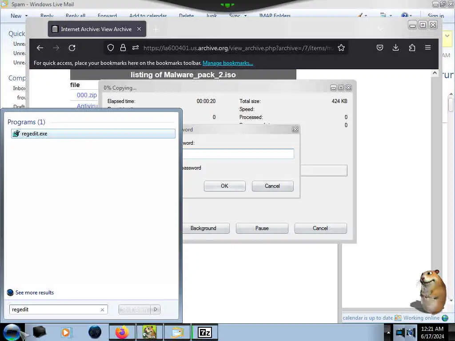Viewport: 455px width, 341px height.
Task: Open Manage bookmarks link
Action: [228, 63]
